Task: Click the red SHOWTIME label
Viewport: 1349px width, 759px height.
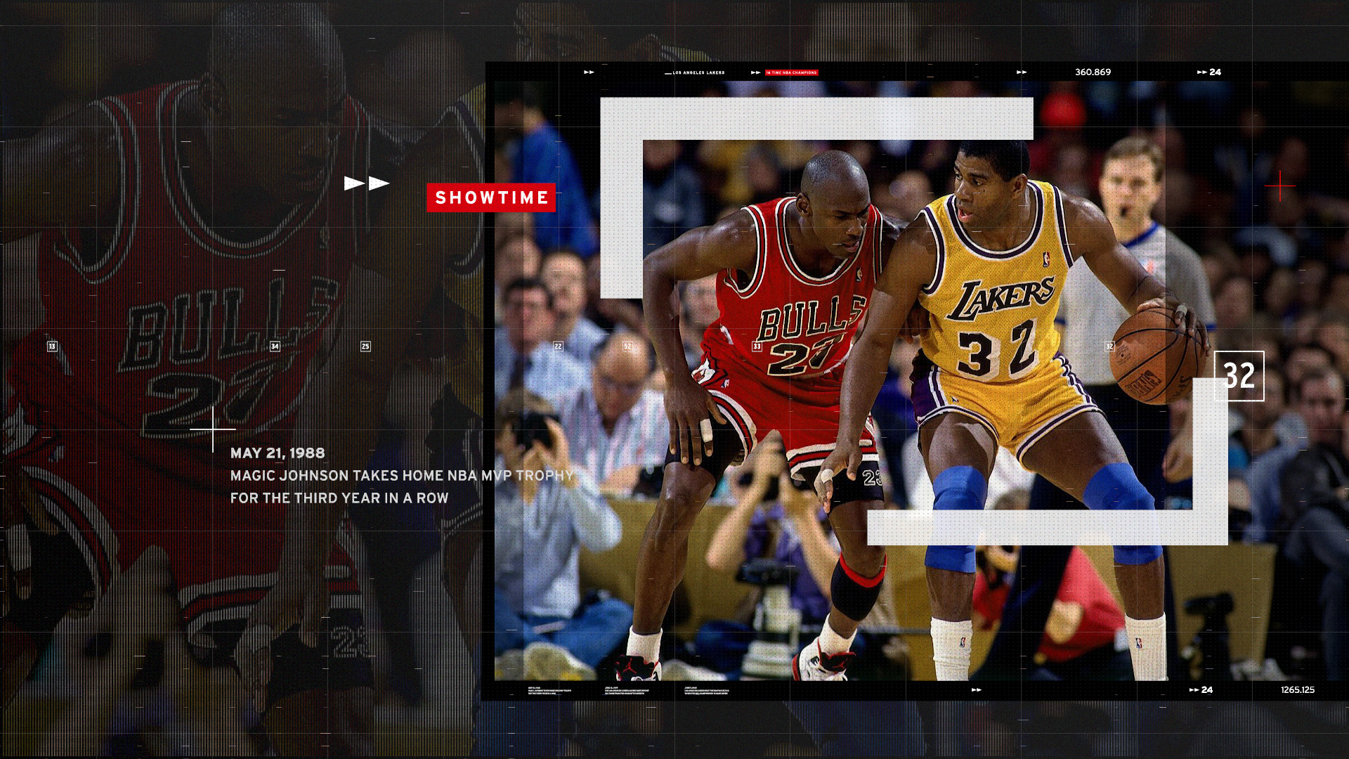Action: [491, 197]
